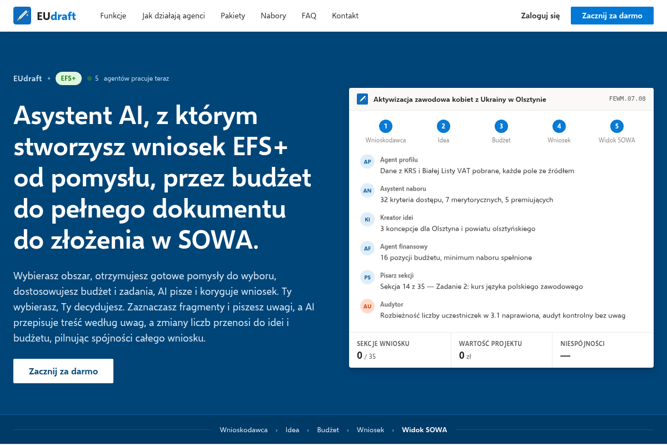
Task: Click the Agent finansowy label
Action: point(404,246)
